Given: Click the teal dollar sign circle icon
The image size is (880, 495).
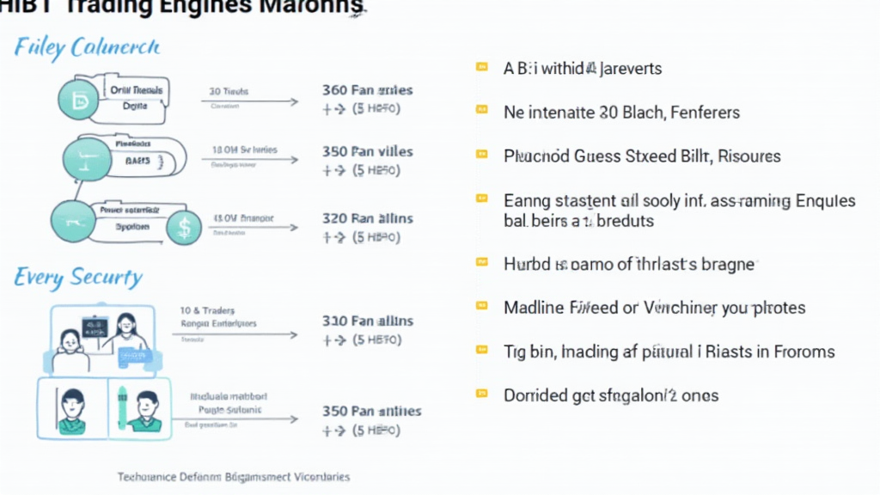Looking at the screenshot, I should point(184,227).
